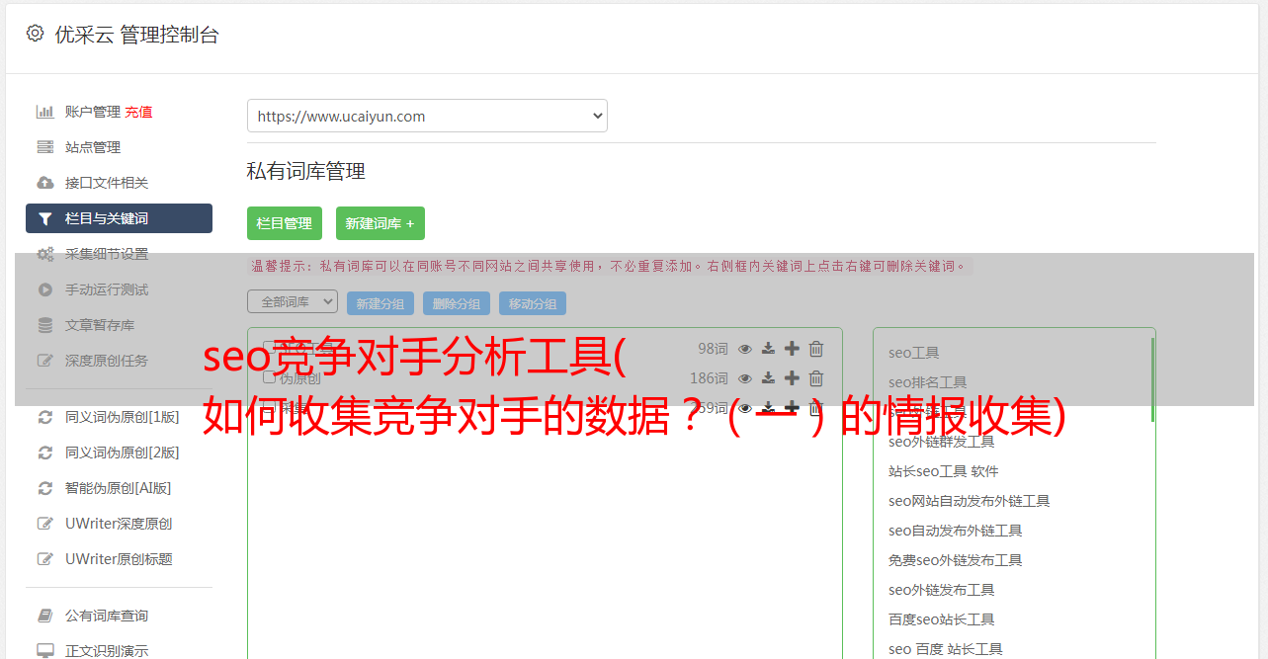Open UWriter原创标题 in the sidebar
Image resolution: width=1268 pixels, height=659 pixels.
(x=119, y=559)
